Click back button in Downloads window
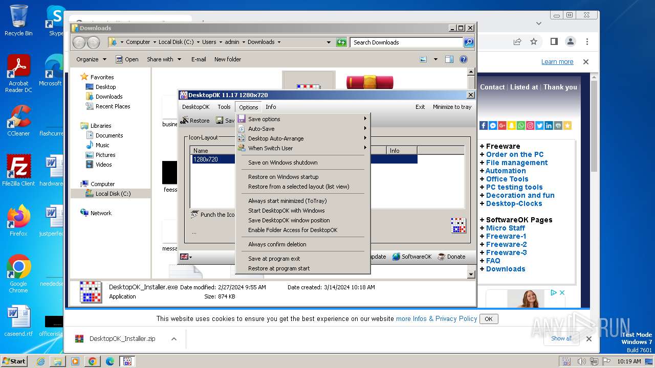This screenshot has width=655, height=368. click(79, 42)
